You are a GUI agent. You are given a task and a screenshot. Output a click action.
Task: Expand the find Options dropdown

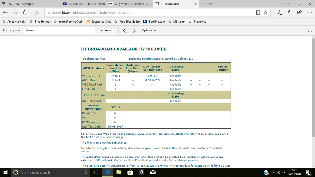(149, 31)
